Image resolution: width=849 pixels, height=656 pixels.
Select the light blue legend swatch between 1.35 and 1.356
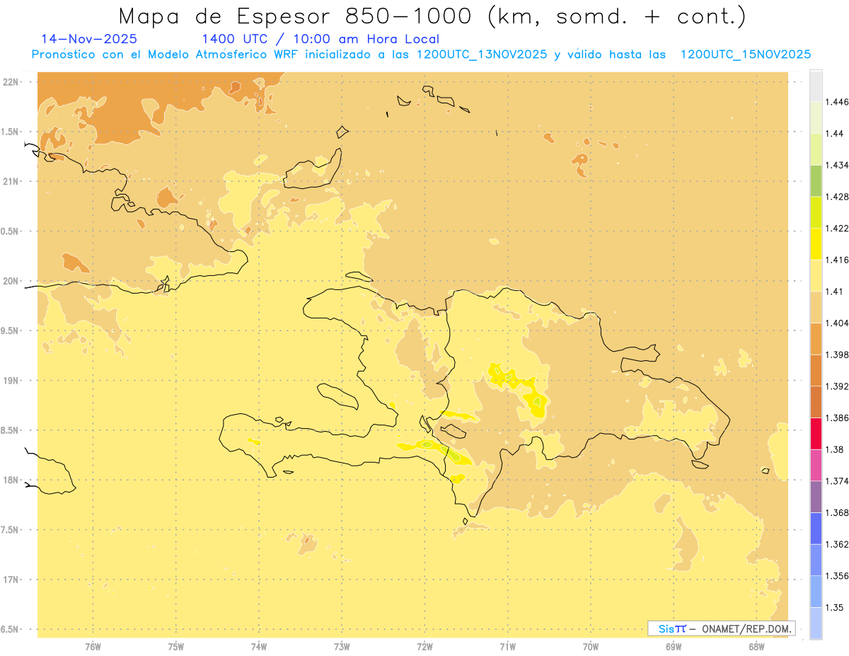(816, 592)
